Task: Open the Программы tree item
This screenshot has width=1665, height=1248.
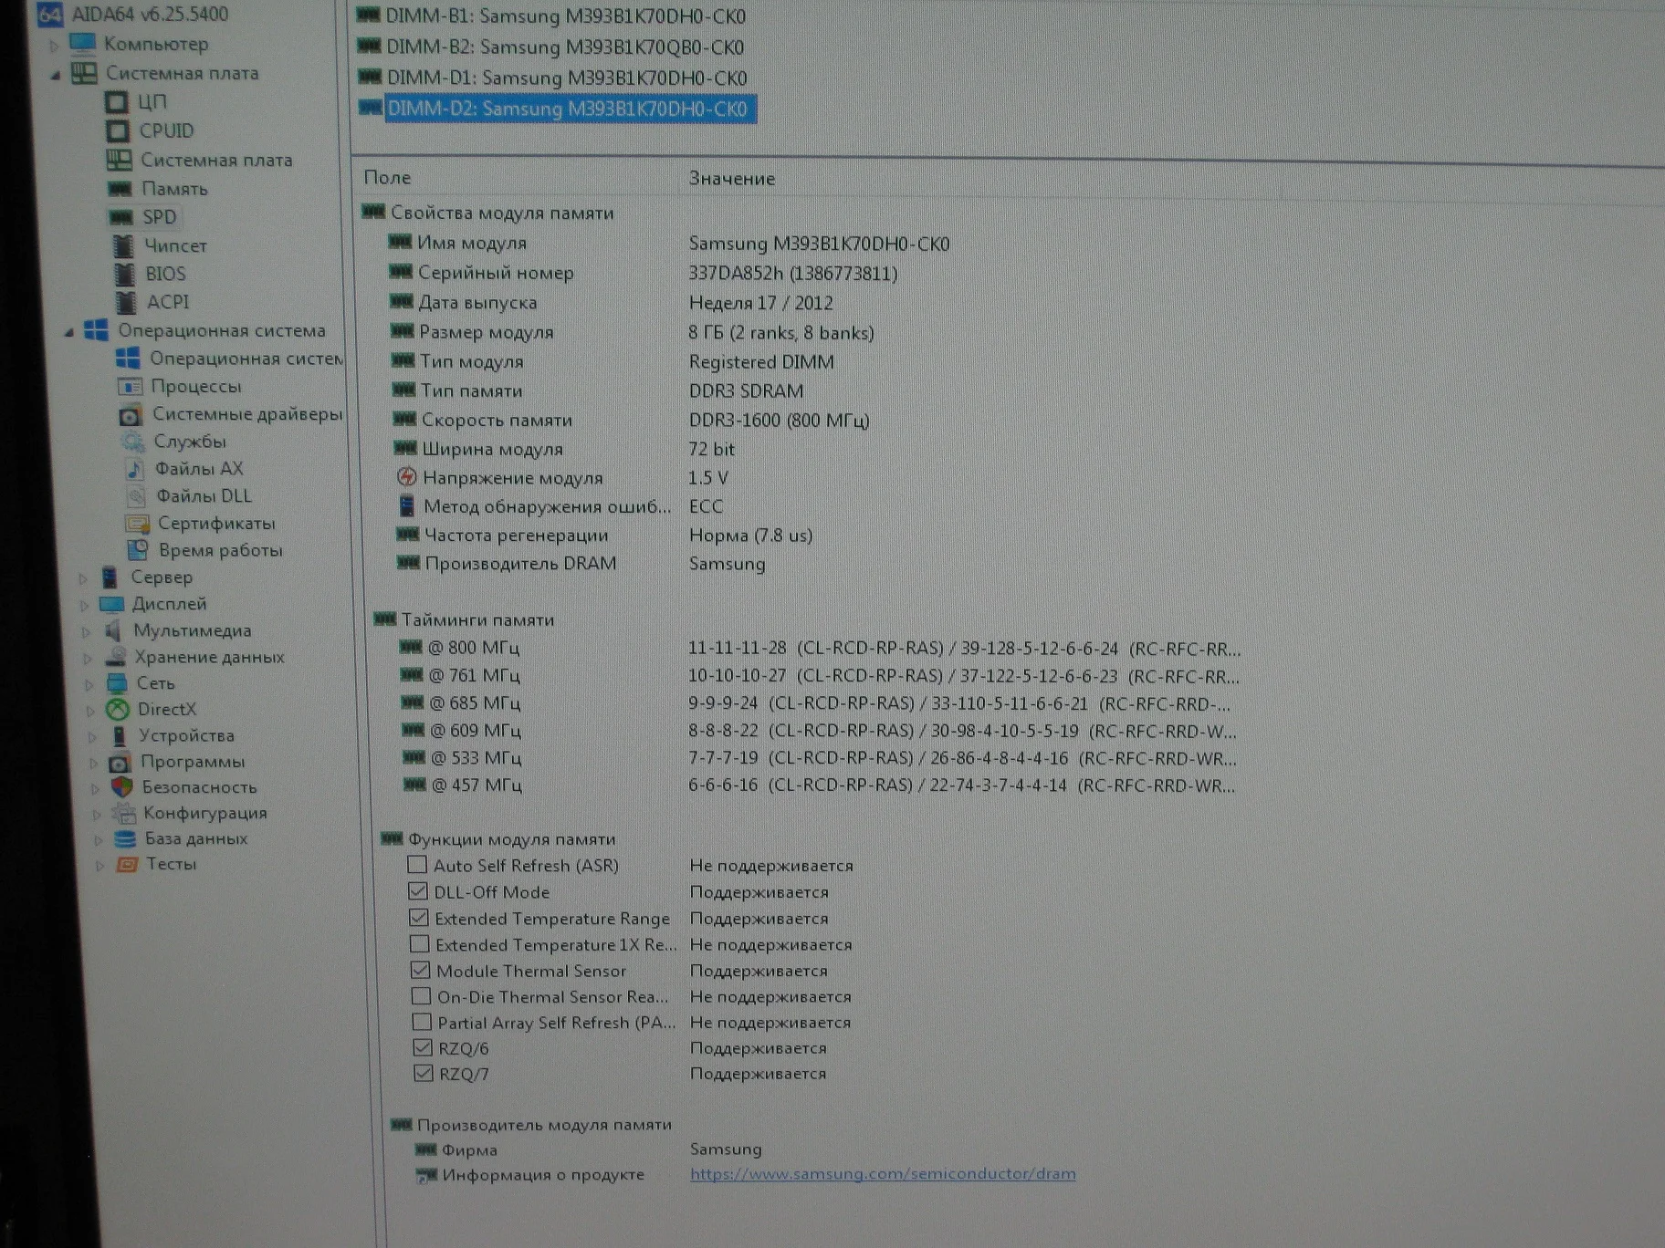Action: click(193, 761)
